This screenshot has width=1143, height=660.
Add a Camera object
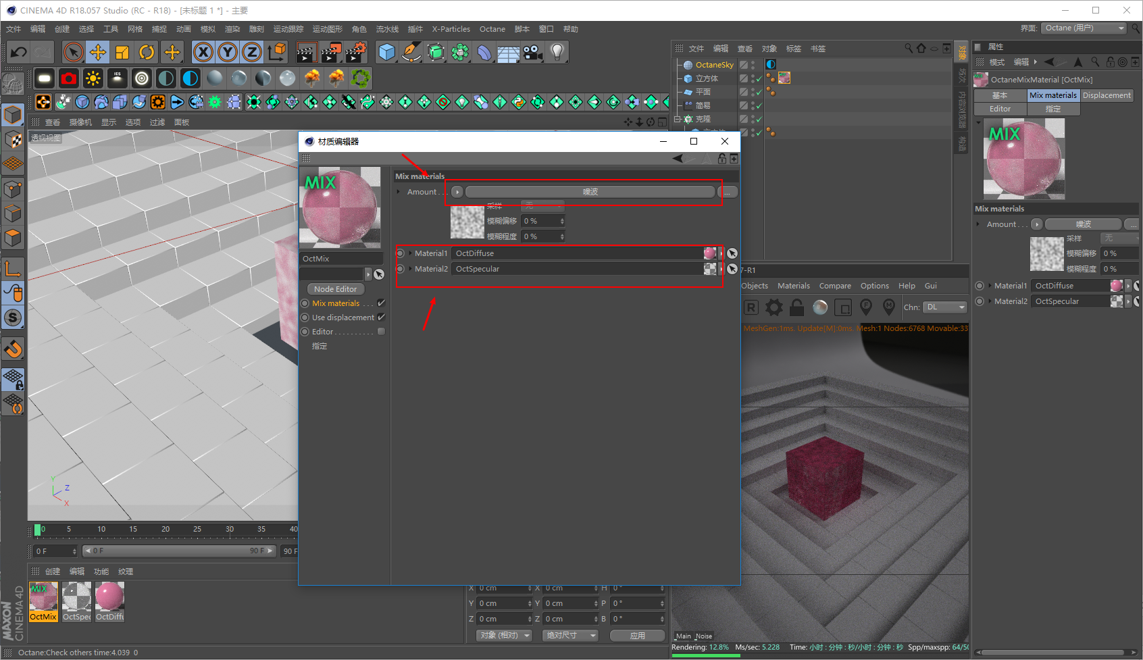click(x=533, y=52)
